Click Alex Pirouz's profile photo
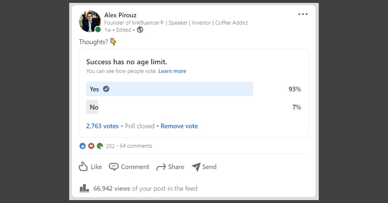The height and width of the screenshot is (203, 388). pyautogui.click(x=90, y=21)
